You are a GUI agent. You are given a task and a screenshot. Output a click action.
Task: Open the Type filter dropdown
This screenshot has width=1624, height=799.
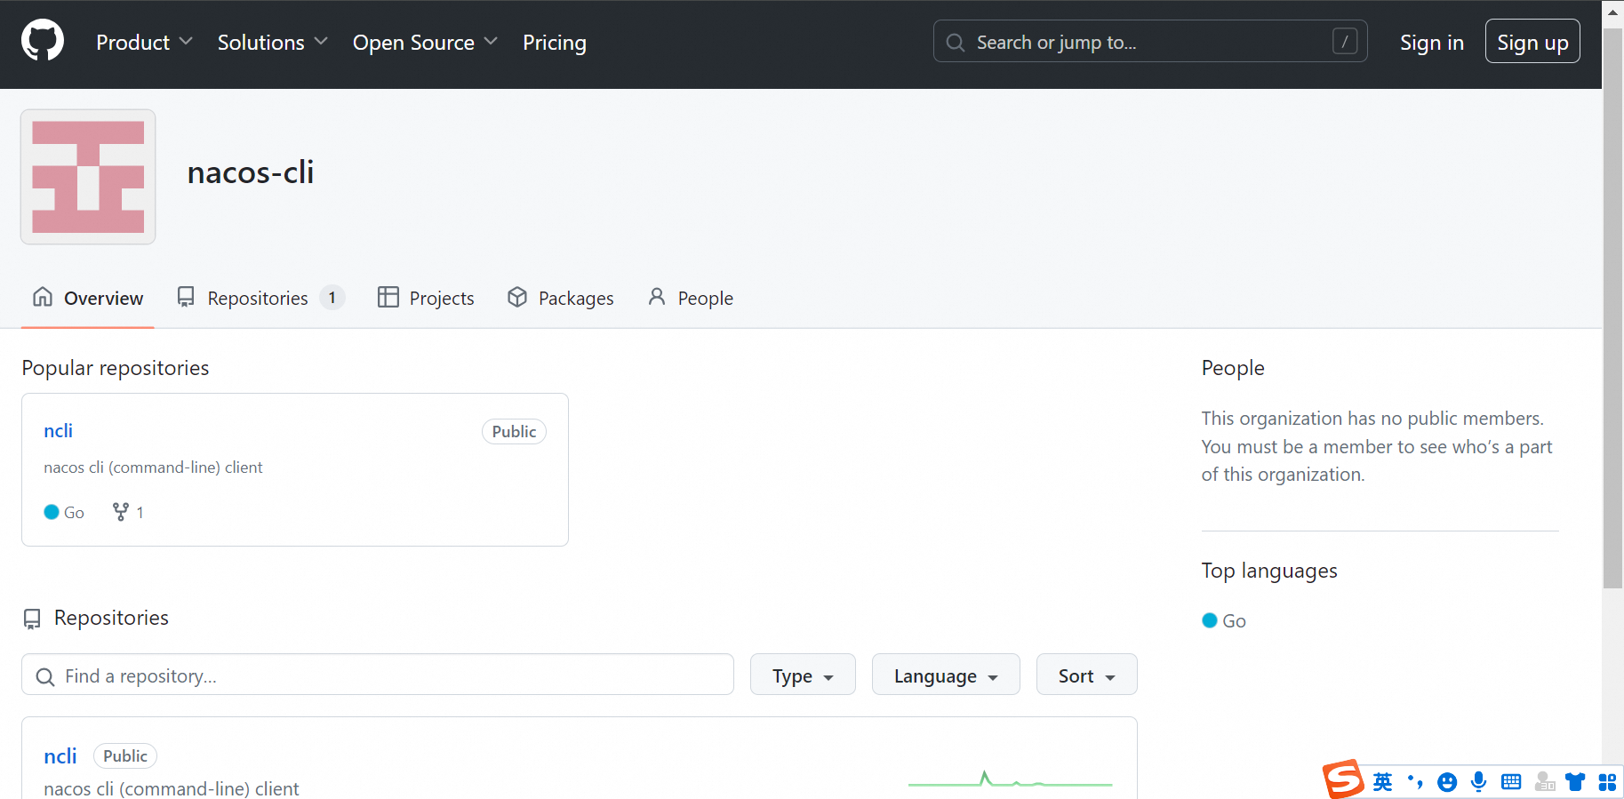coord(803,675)
